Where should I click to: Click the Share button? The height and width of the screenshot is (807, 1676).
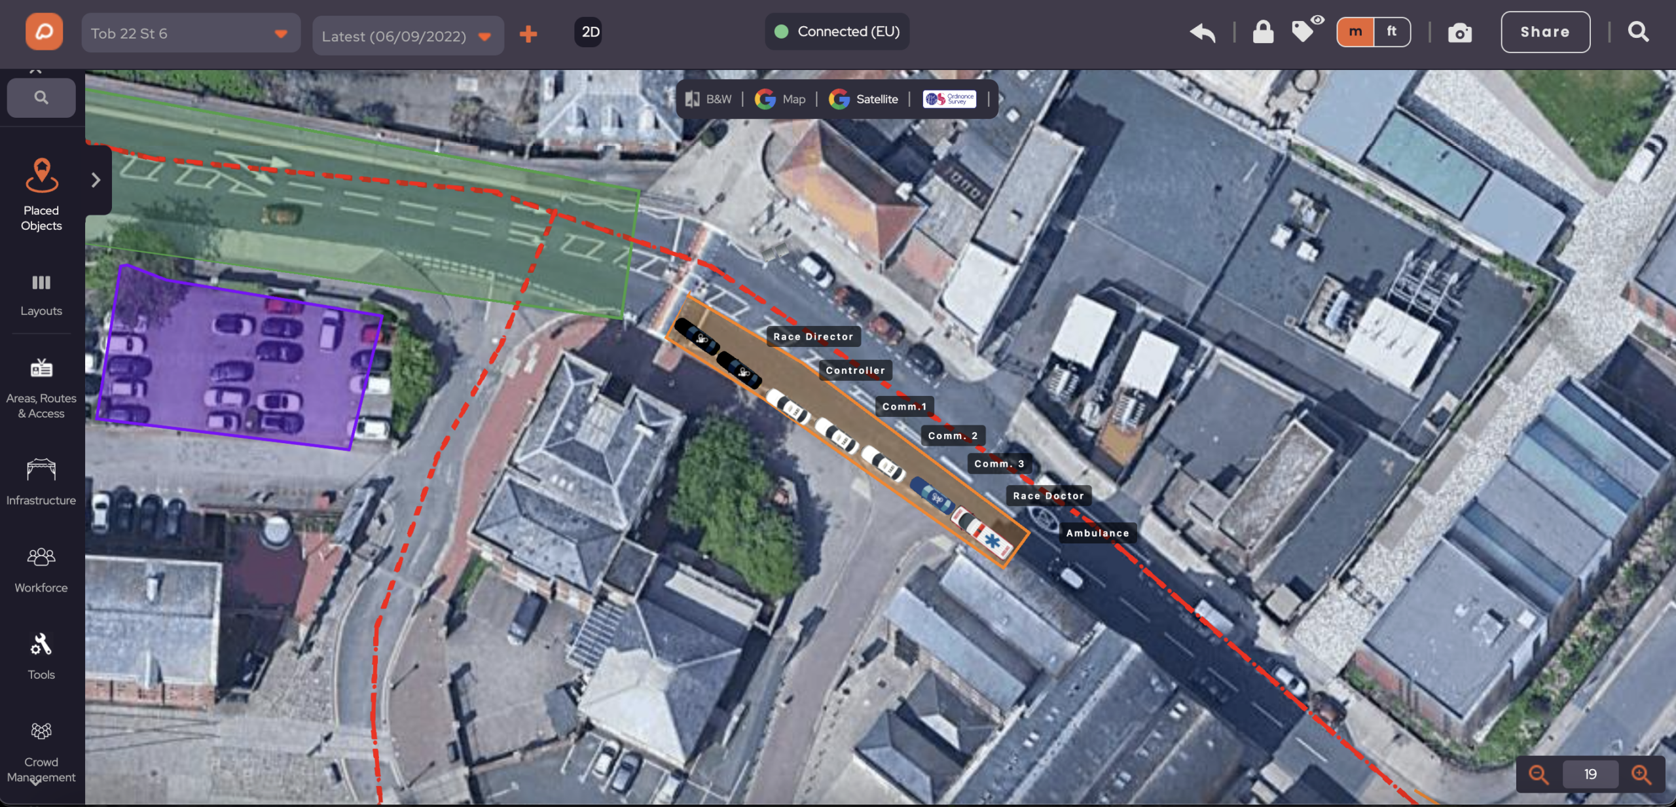tap(1545, 32)
